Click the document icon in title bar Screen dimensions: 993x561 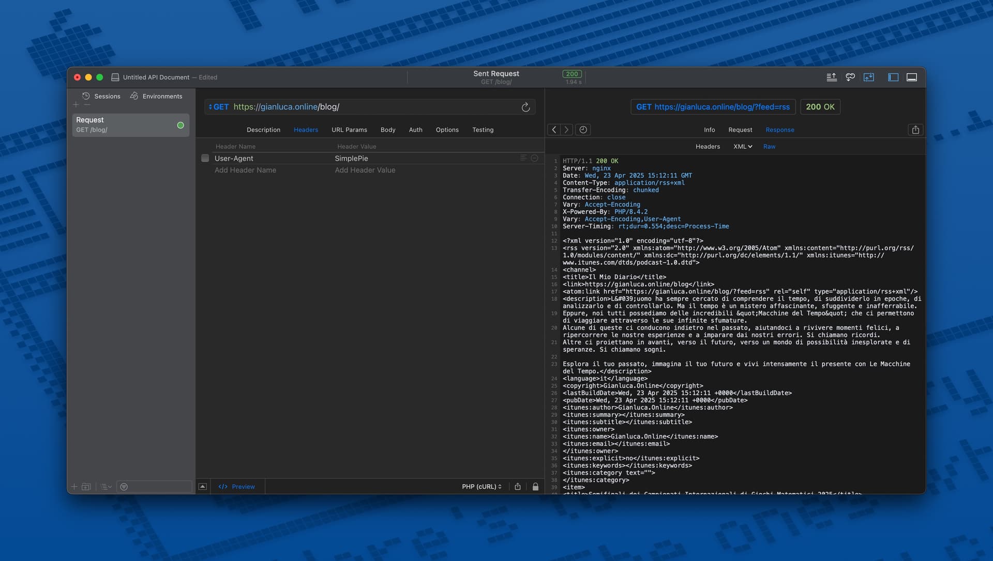(x=115, y=77)
